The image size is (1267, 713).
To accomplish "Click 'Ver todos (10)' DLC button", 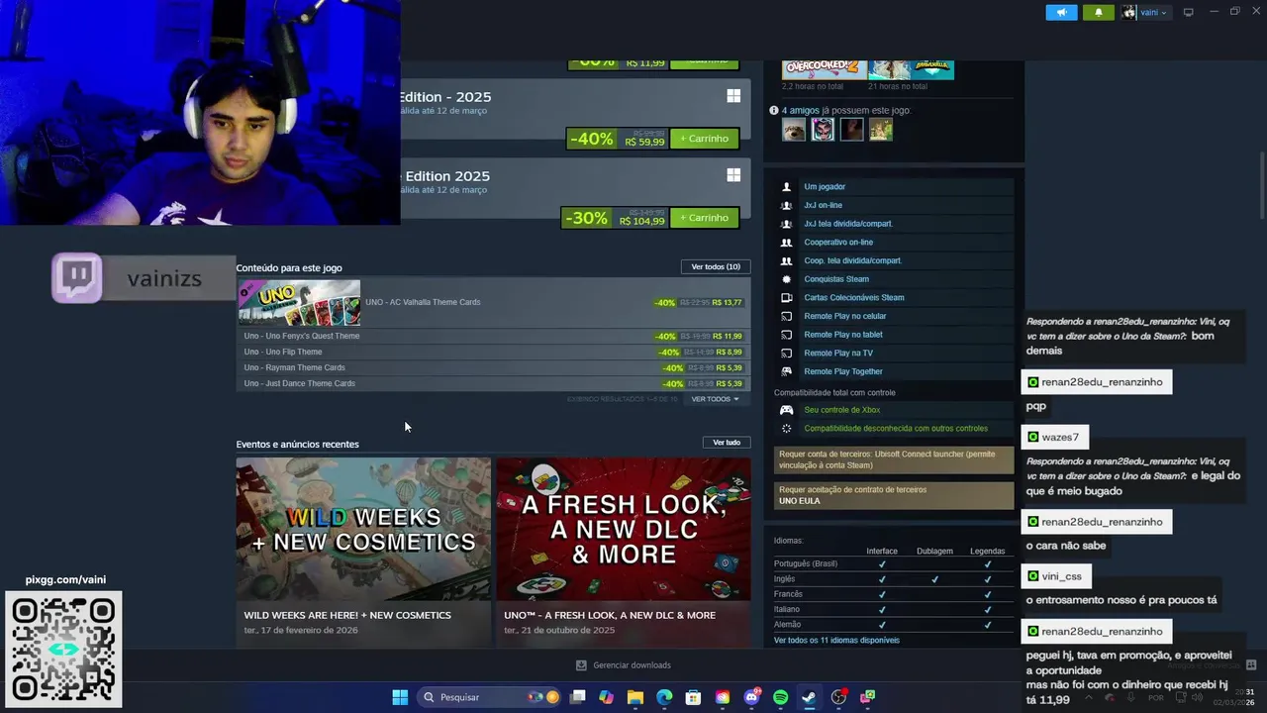I will click(716, 266).
